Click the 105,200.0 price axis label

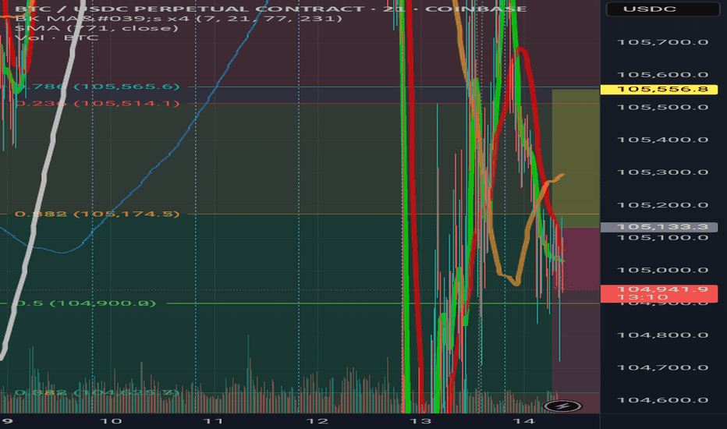[662, 205]
